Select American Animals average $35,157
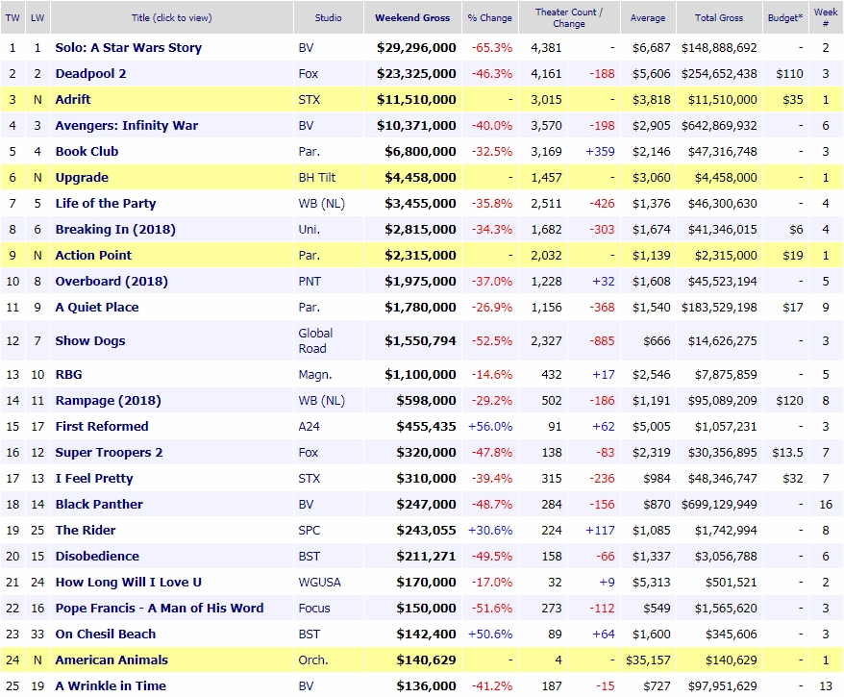Viewport: 844px width, 697px height. click(648, 660)
